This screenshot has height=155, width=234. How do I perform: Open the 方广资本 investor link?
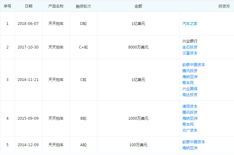point(190,130)
